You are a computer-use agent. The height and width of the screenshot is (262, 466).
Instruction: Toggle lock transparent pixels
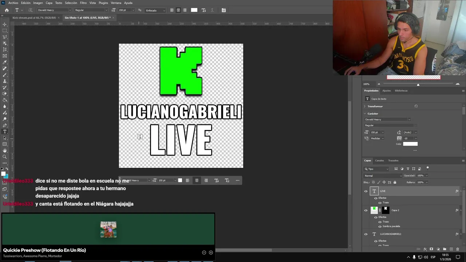coord(373,182)
